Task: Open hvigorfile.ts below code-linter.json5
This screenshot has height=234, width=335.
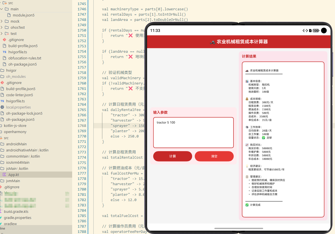Action: click(x=15, y=101)
